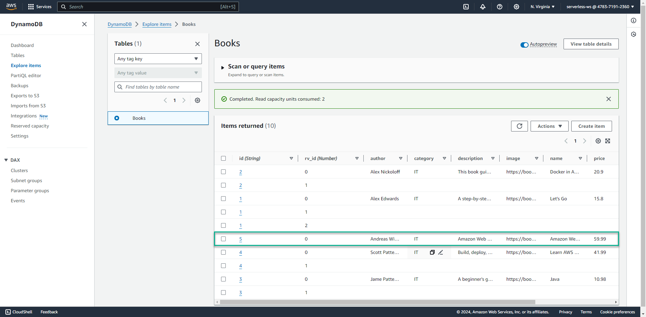The image size is (646, 317).
Task: Close the Tables panel
Action: tap(198, 44)
